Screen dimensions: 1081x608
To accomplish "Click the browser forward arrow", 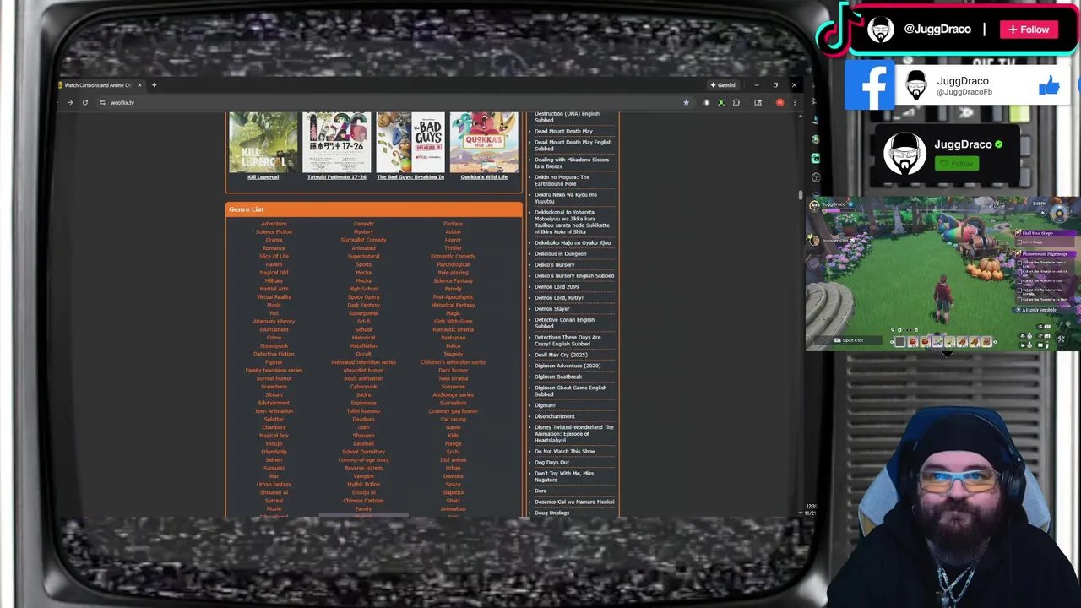I will click(70, 102).
